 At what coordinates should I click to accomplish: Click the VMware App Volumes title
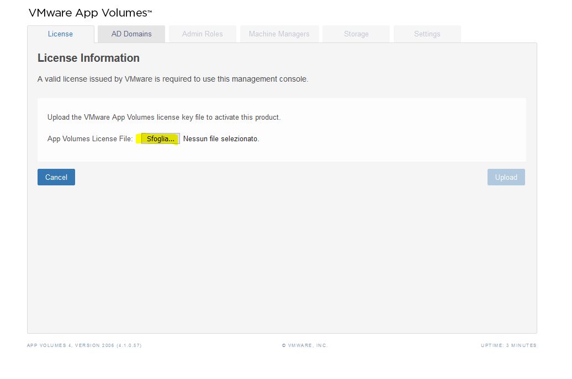pos(90,13)
